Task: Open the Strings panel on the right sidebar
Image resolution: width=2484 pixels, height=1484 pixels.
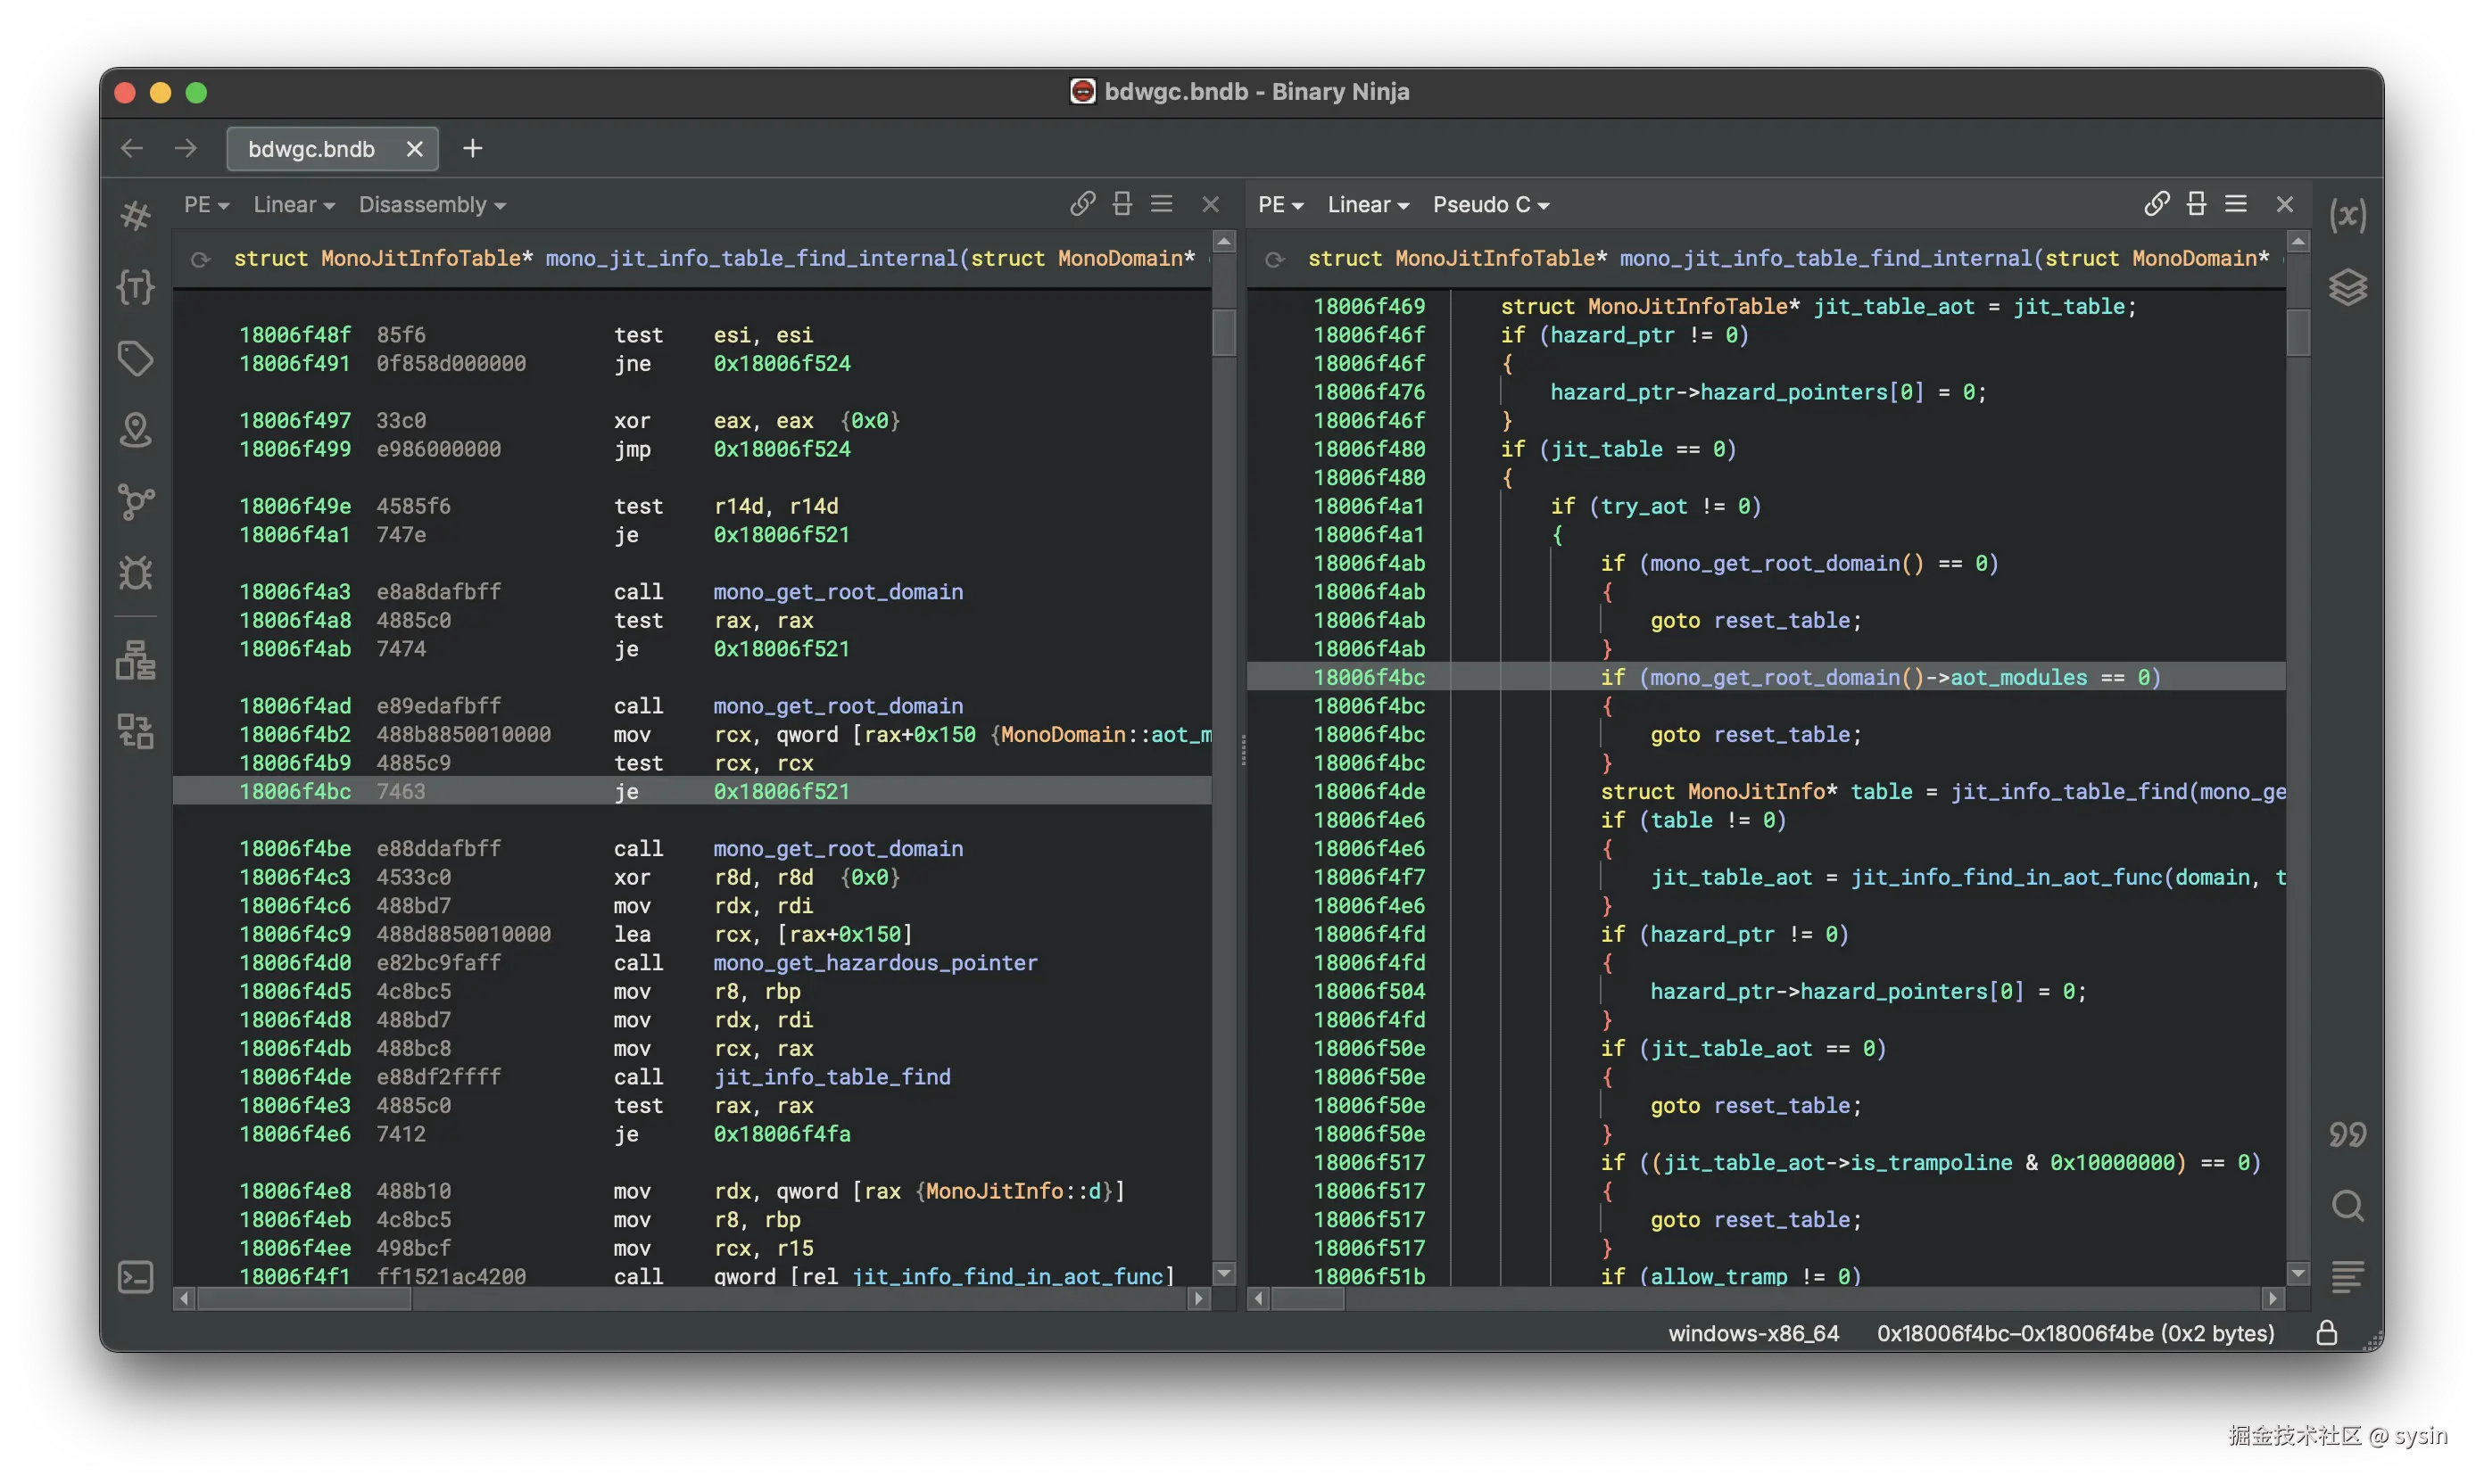Action: click(2349, 1133)
